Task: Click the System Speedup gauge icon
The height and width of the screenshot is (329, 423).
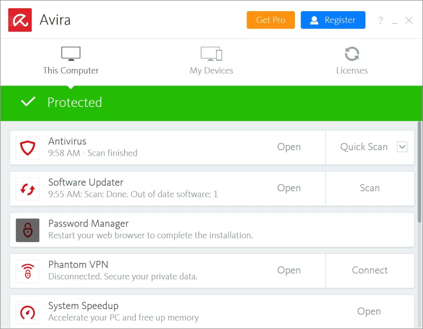Action: pos(27,312)
